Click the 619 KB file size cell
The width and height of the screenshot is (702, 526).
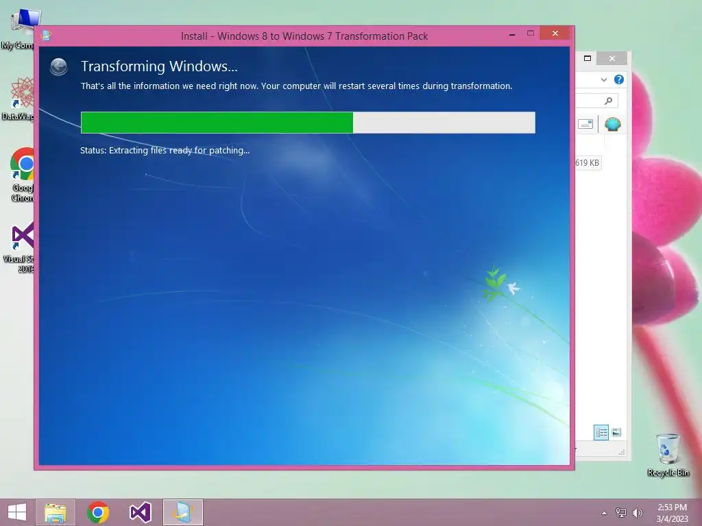588,163
